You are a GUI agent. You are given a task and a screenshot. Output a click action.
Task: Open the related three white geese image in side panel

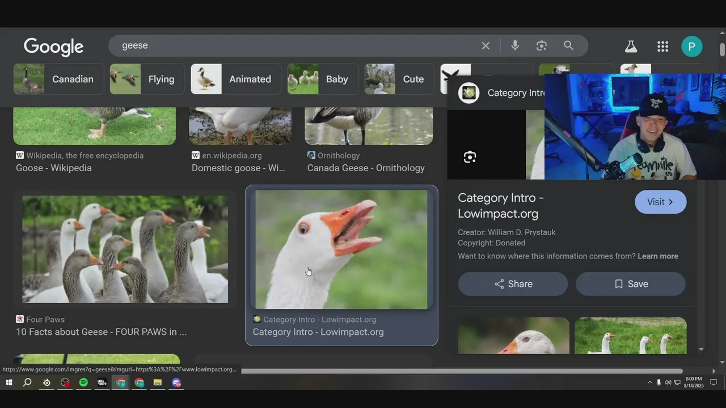pos(631,335)
